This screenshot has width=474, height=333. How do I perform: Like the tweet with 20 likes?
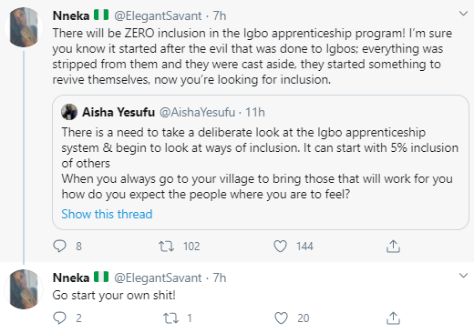coord(281,318)
